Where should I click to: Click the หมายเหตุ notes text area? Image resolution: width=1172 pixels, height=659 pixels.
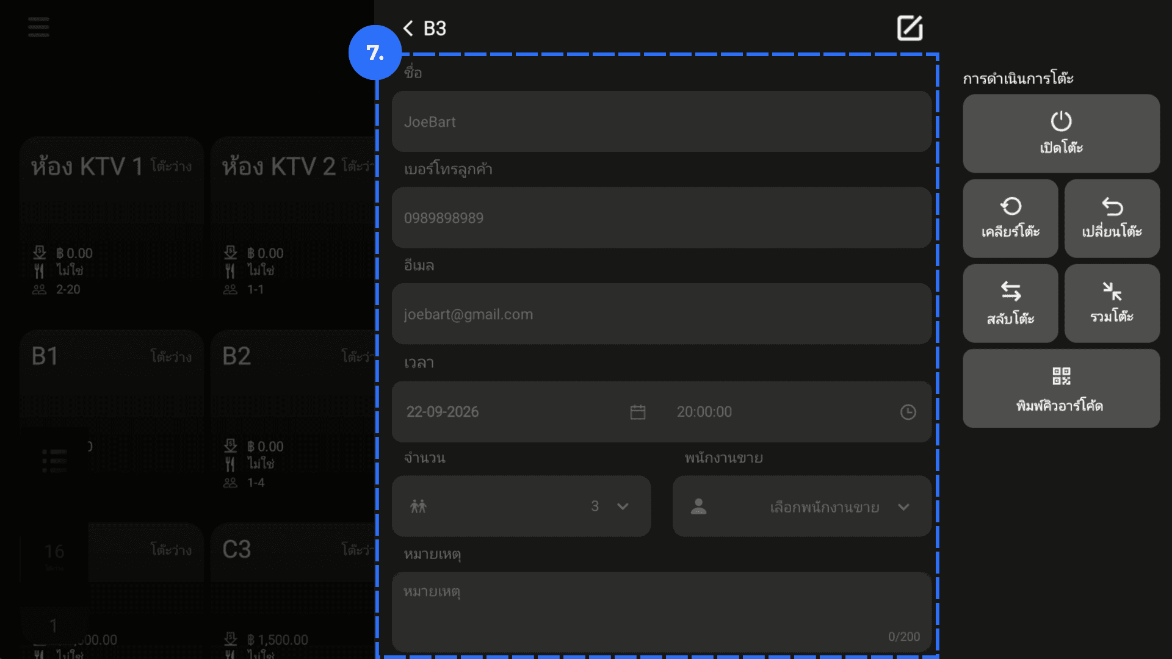point(662,612)
